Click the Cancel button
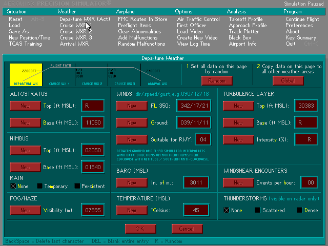Viewport: 328px width, 246px height. click(187, 229)
